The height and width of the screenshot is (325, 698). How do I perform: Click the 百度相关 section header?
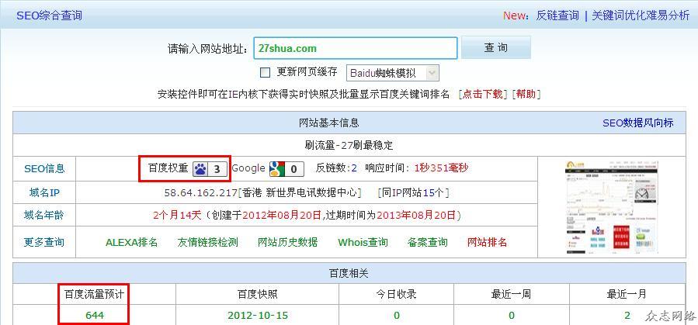click(349, 274)
